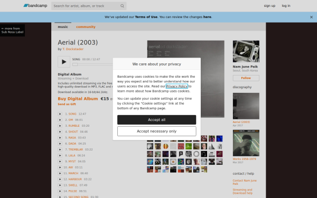
Task: Open Aerial (2003) discography title link
Action: (241, 122)
